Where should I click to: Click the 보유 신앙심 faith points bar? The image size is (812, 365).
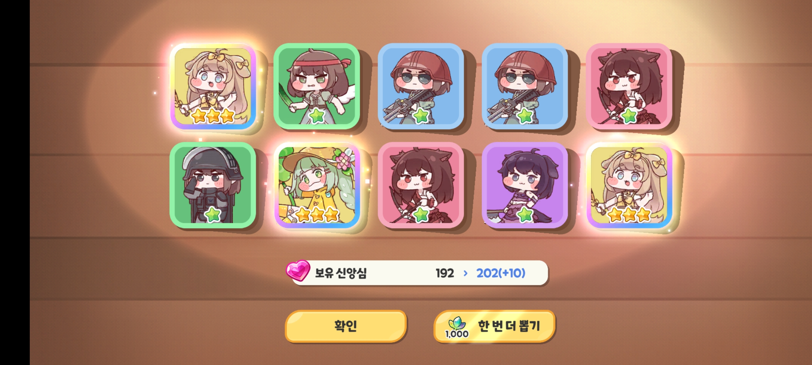[420, 273]
